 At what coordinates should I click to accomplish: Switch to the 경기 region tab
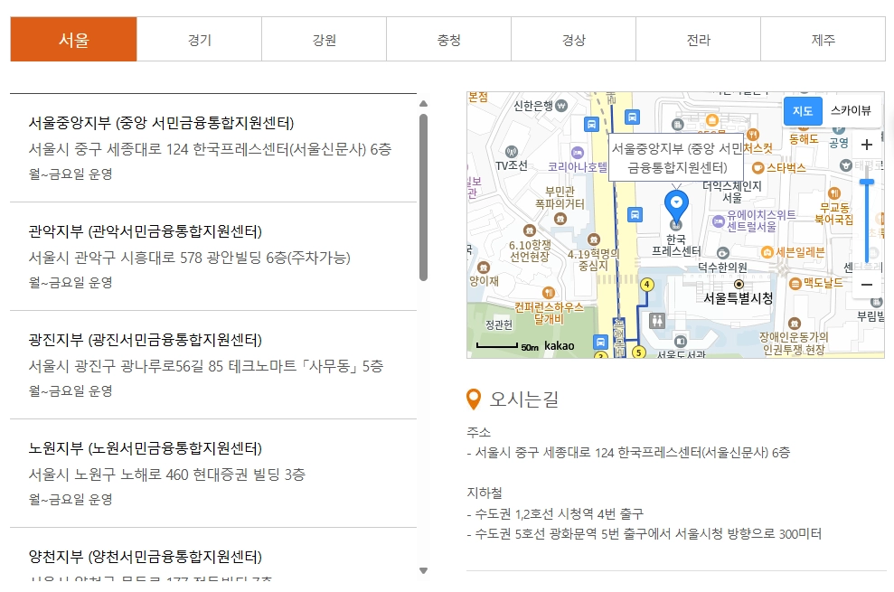pos(200,40)
